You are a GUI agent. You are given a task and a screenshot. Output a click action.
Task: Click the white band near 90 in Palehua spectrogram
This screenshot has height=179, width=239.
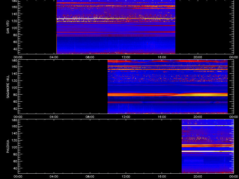click(x=208, y=151)
